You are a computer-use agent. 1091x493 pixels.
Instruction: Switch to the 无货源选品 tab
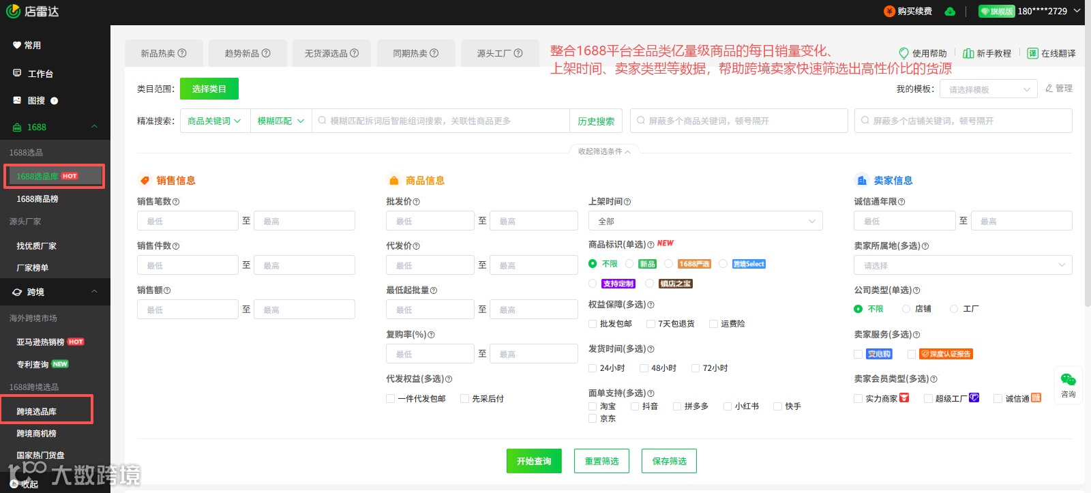pos(333,53)
